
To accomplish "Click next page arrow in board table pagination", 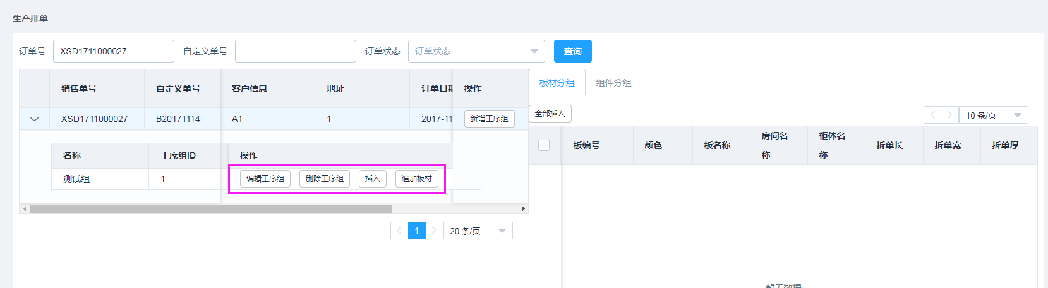I will coord(949,115).
